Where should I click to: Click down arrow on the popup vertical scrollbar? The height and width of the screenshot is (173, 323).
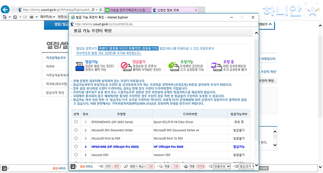[257, 165]
